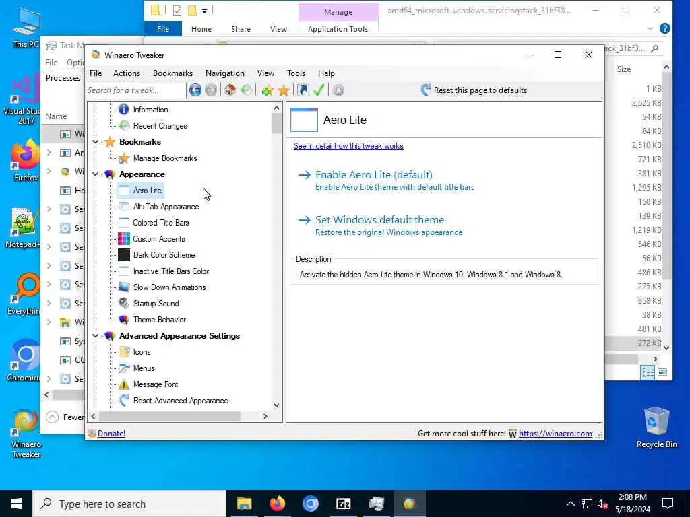This screenshot has height=517, width=690.
Task: Switch Explorer to details view icon
Action: [648, 372]
